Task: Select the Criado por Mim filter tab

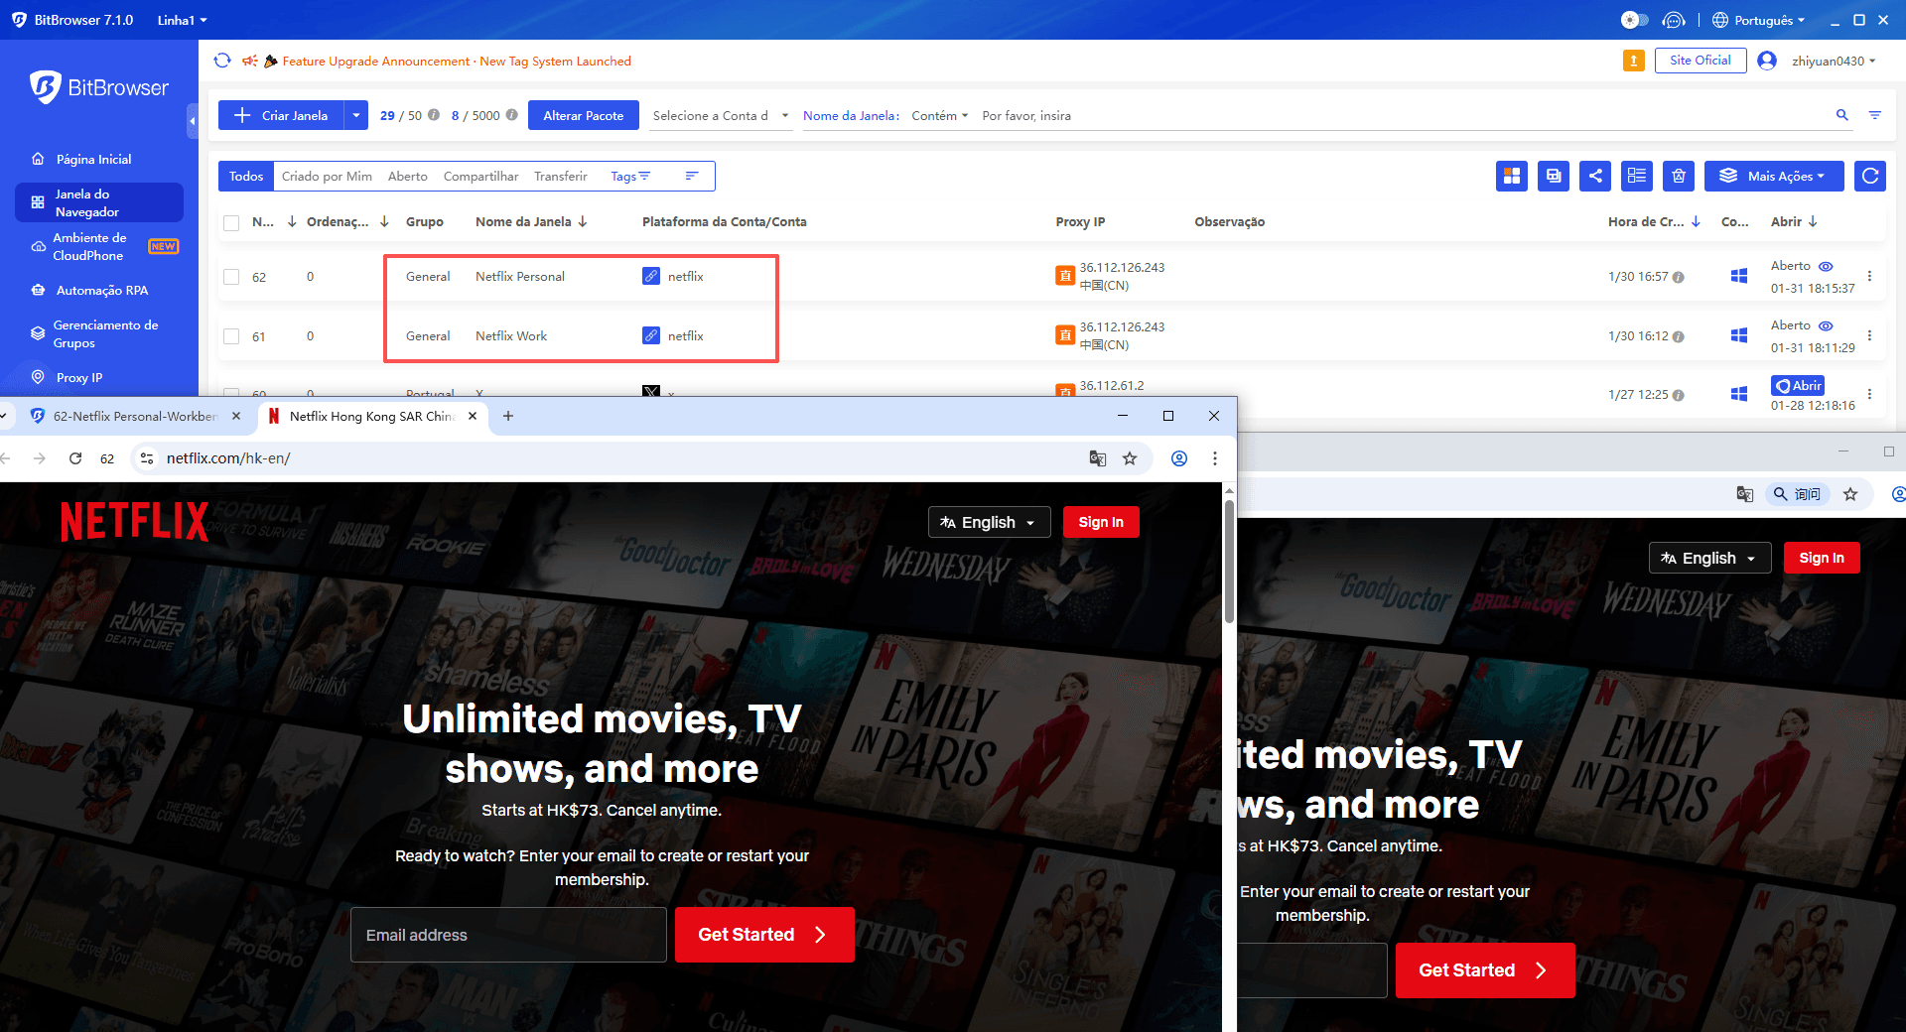Action: 327,176
